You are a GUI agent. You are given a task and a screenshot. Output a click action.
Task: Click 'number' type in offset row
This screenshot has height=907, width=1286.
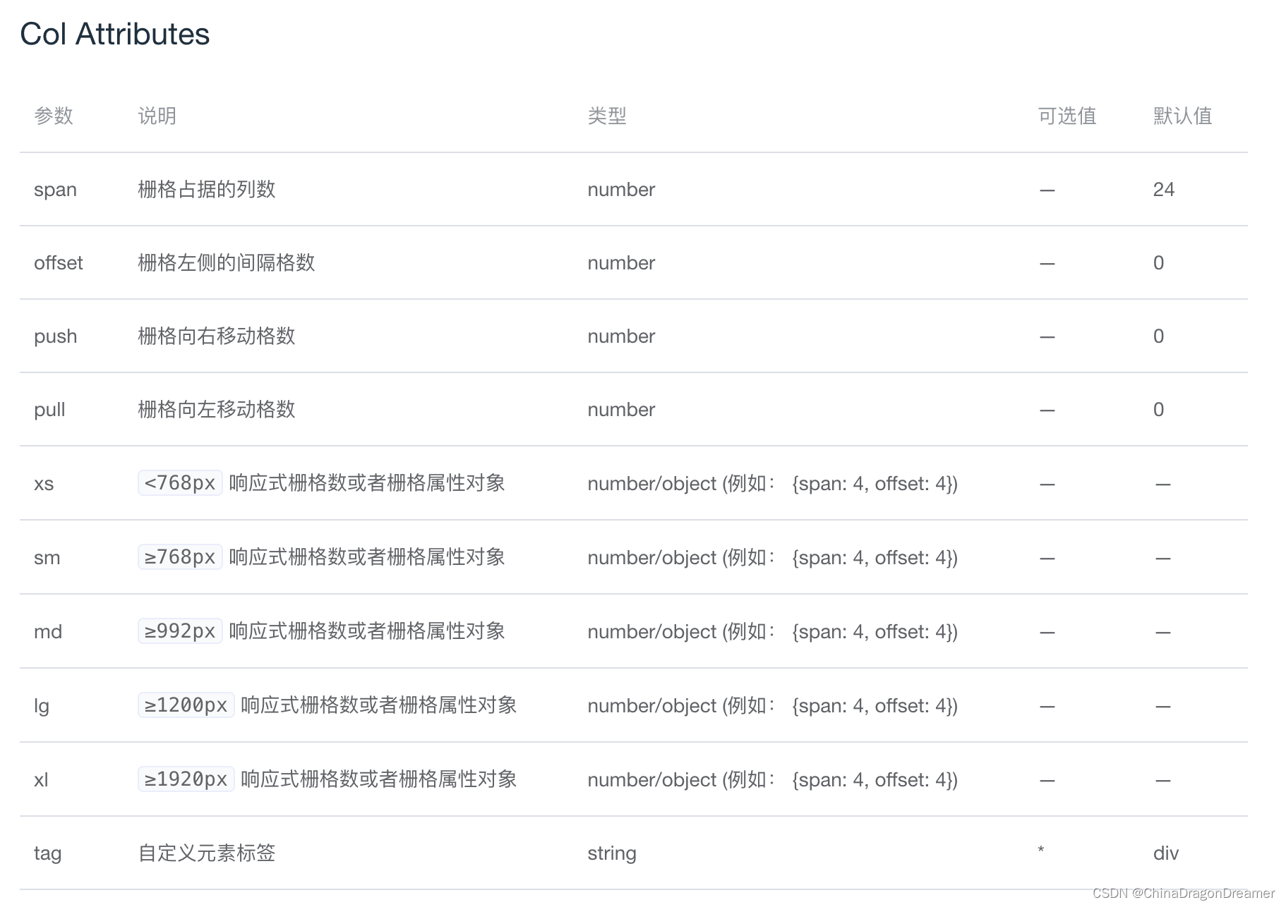pyautogui.click(x=621, y=263)
